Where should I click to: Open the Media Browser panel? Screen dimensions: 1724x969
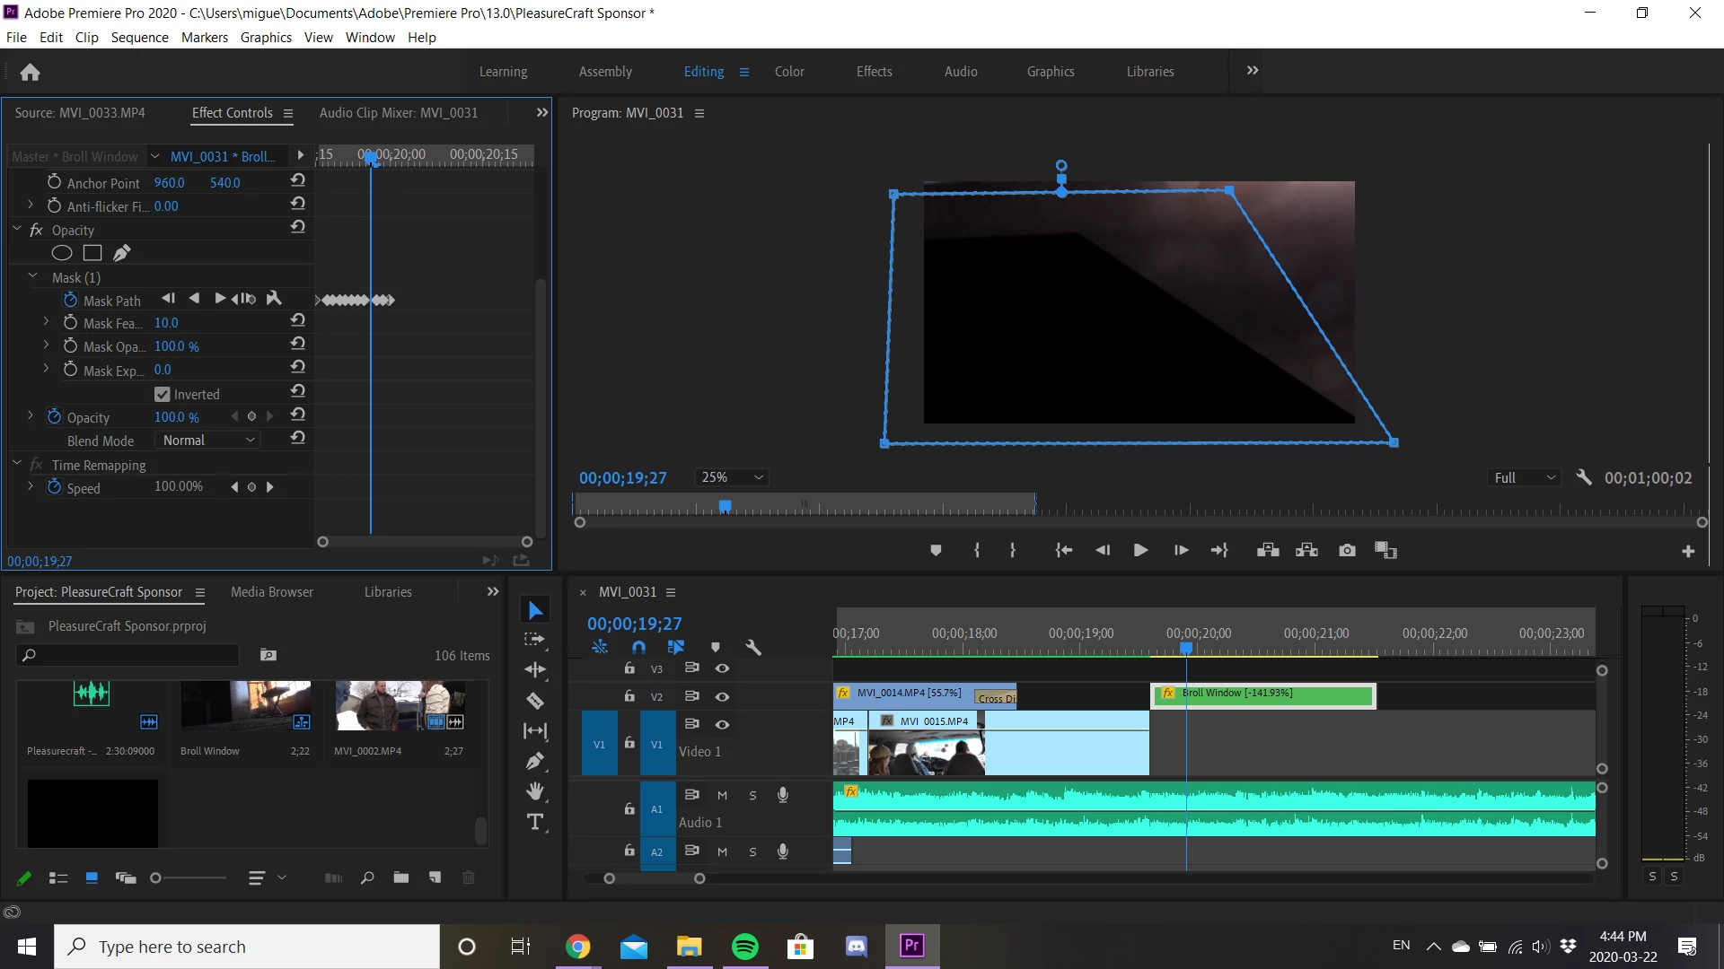272,592
